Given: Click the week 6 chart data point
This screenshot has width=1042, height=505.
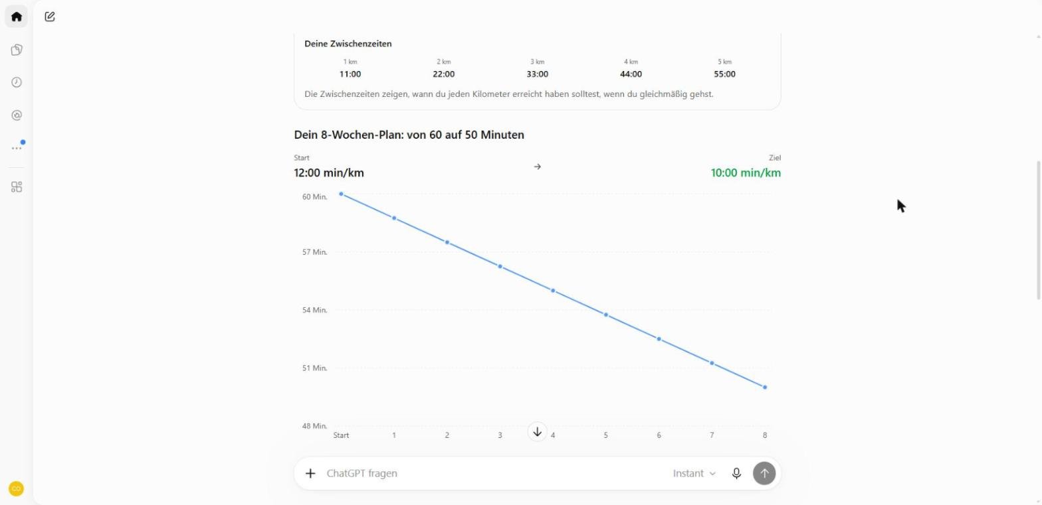Looking at the screenshot, I should [x=659, y=339].
